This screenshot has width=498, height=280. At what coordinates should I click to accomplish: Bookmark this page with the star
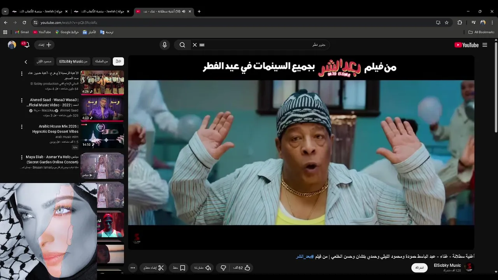tap(447, 23)
